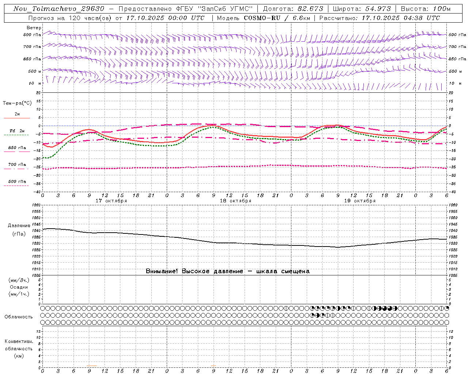468x374 pixels.
Task: Click the Тем-ра(°C) panel label
Action: (x=17, y=103)
